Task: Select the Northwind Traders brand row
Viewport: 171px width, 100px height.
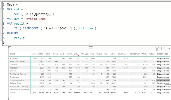Action: pos(18,74)
